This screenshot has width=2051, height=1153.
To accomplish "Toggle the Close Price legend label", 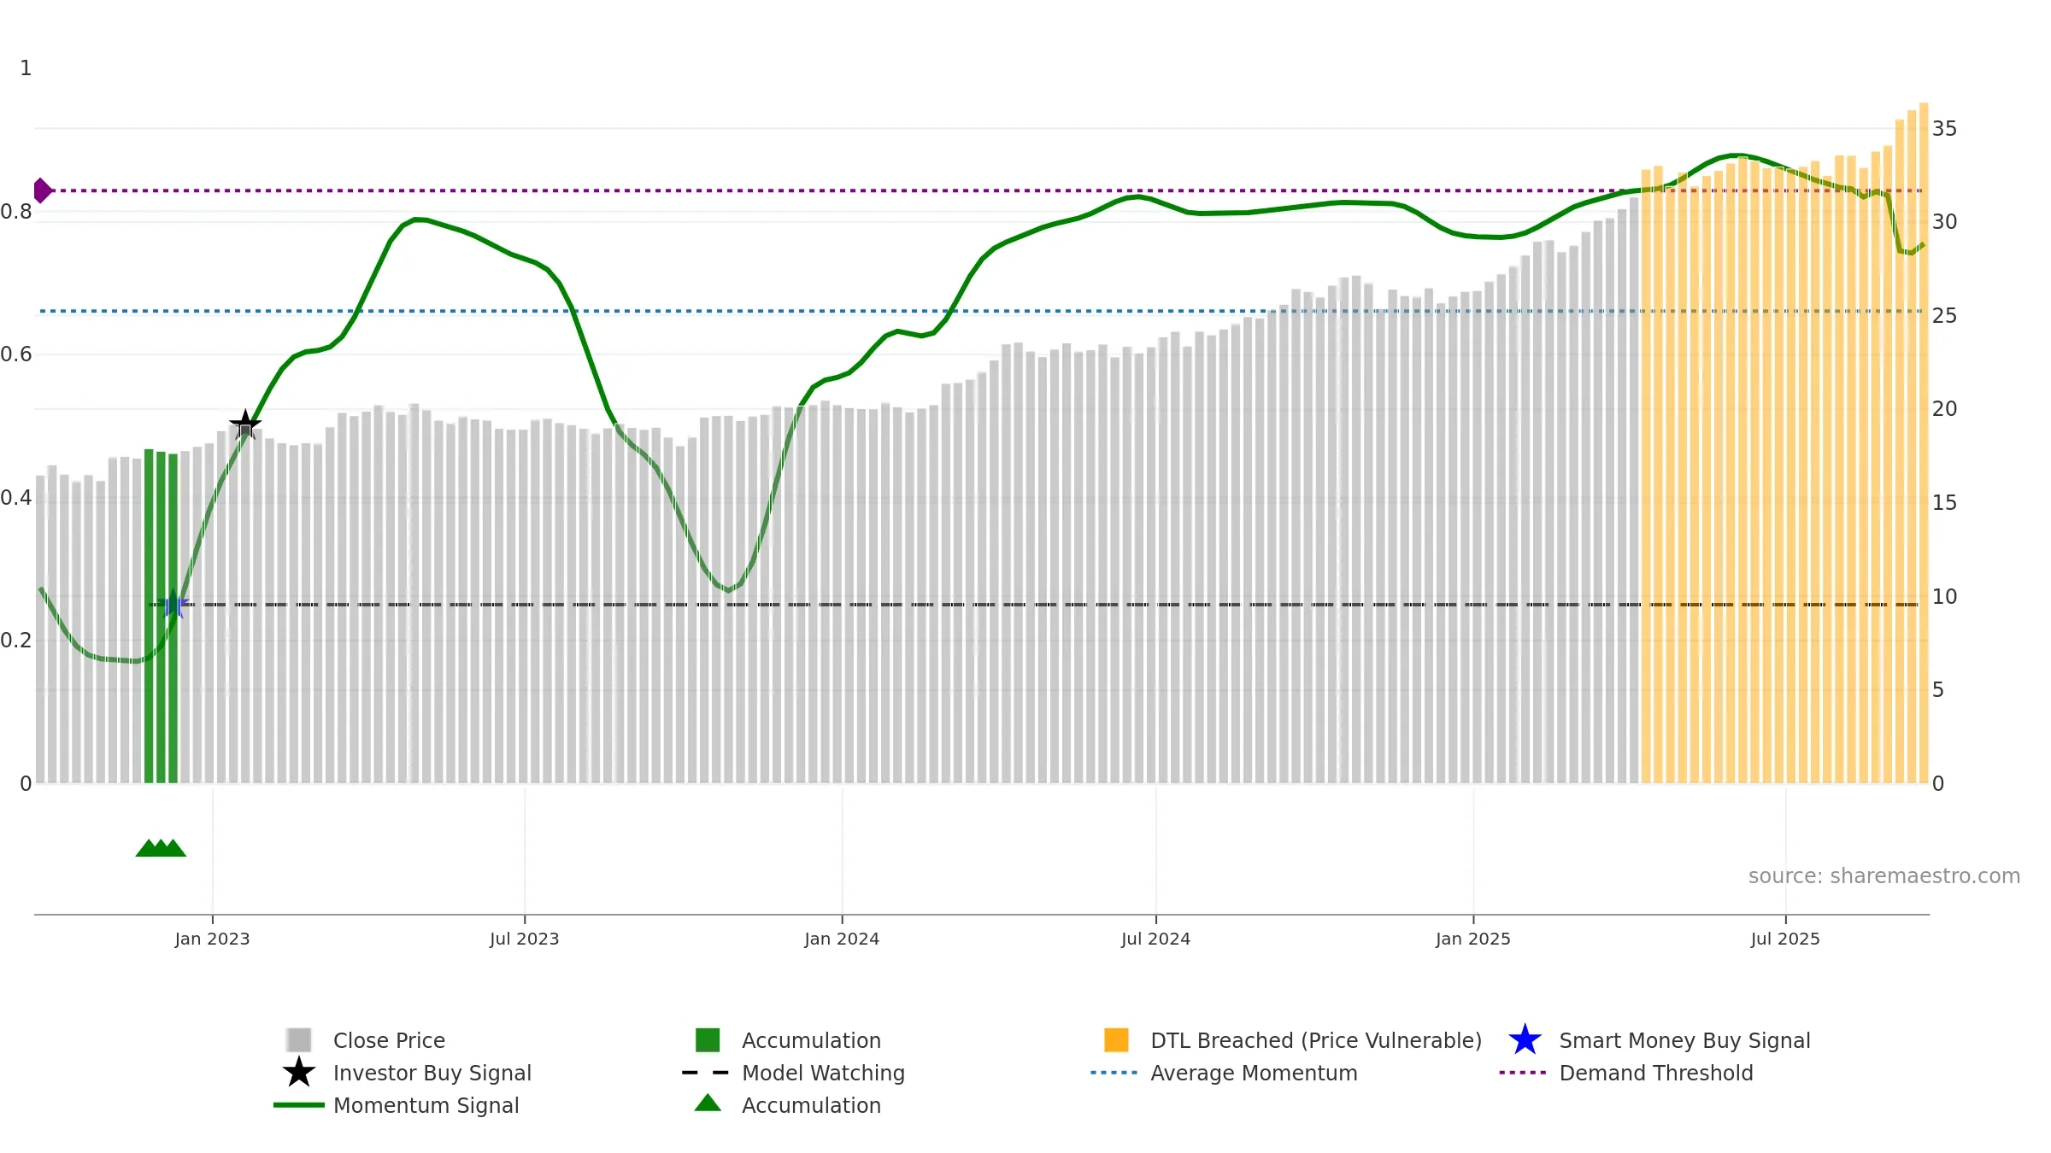I will 389,1040.
